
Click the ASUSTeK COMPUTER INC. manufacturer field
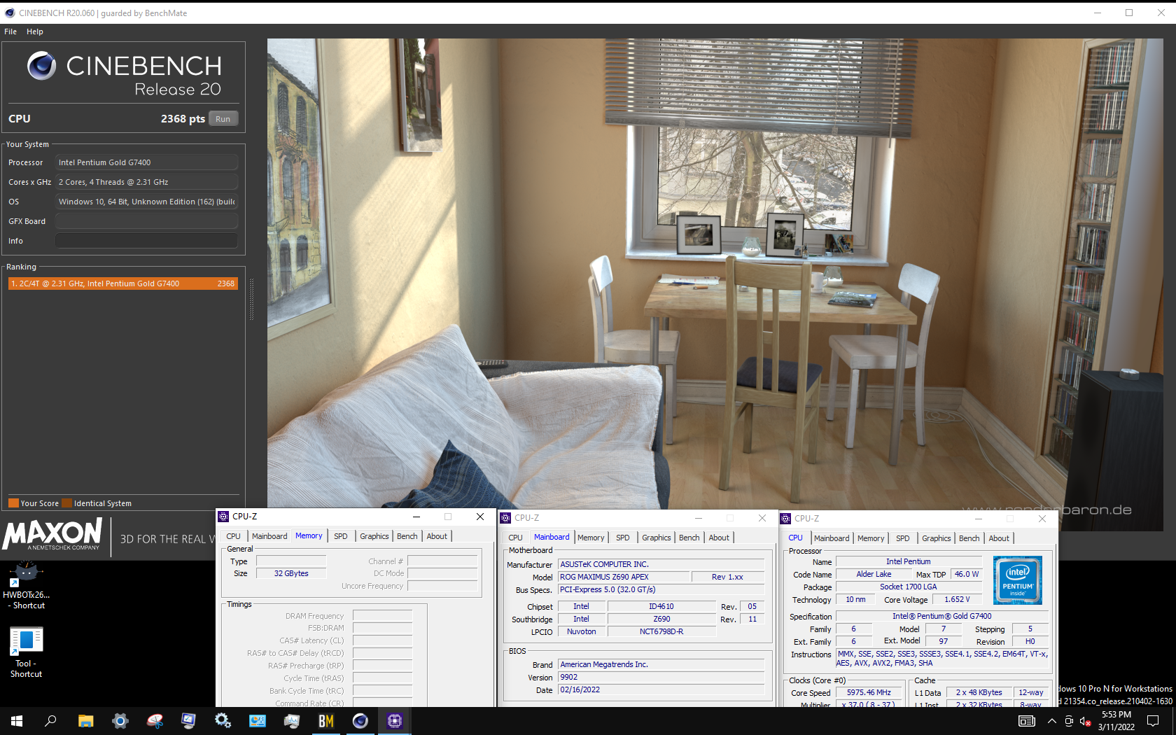661,564
